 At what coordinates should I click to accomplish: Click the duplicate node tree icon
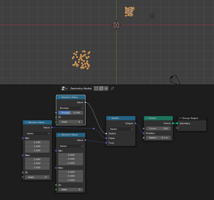pyautogui.click(x=101, y=88)
